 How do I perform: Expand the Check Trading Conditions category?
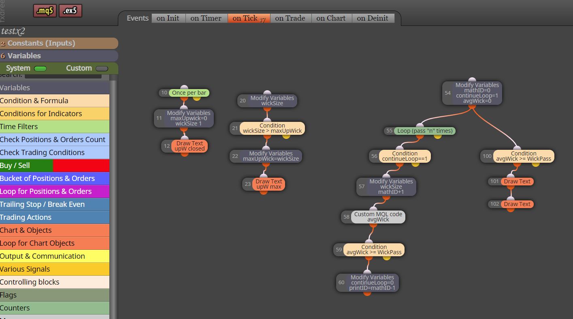55,153
